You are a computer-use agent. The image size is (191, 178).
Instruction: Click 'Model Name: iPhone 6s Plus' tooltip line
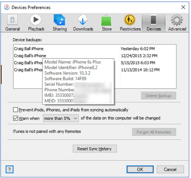[x=73, y=62]
